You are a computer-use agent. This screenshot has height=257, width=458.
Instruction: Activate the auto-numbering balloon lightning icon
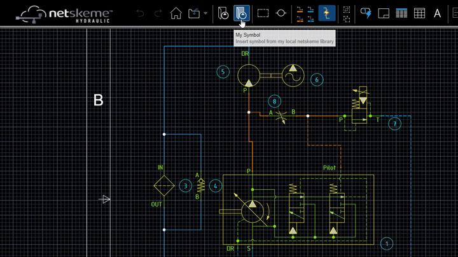366,13
